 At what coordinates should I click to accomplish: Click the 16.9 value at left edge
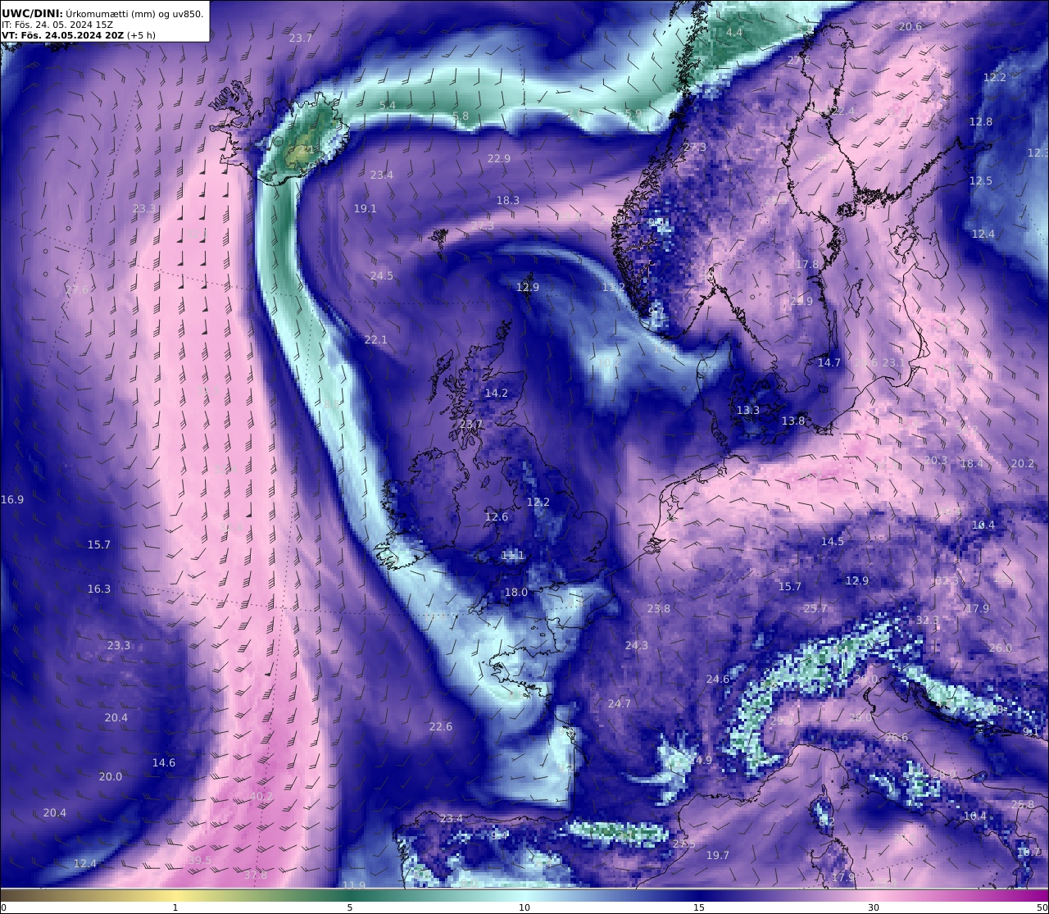(x=12, y=500)
